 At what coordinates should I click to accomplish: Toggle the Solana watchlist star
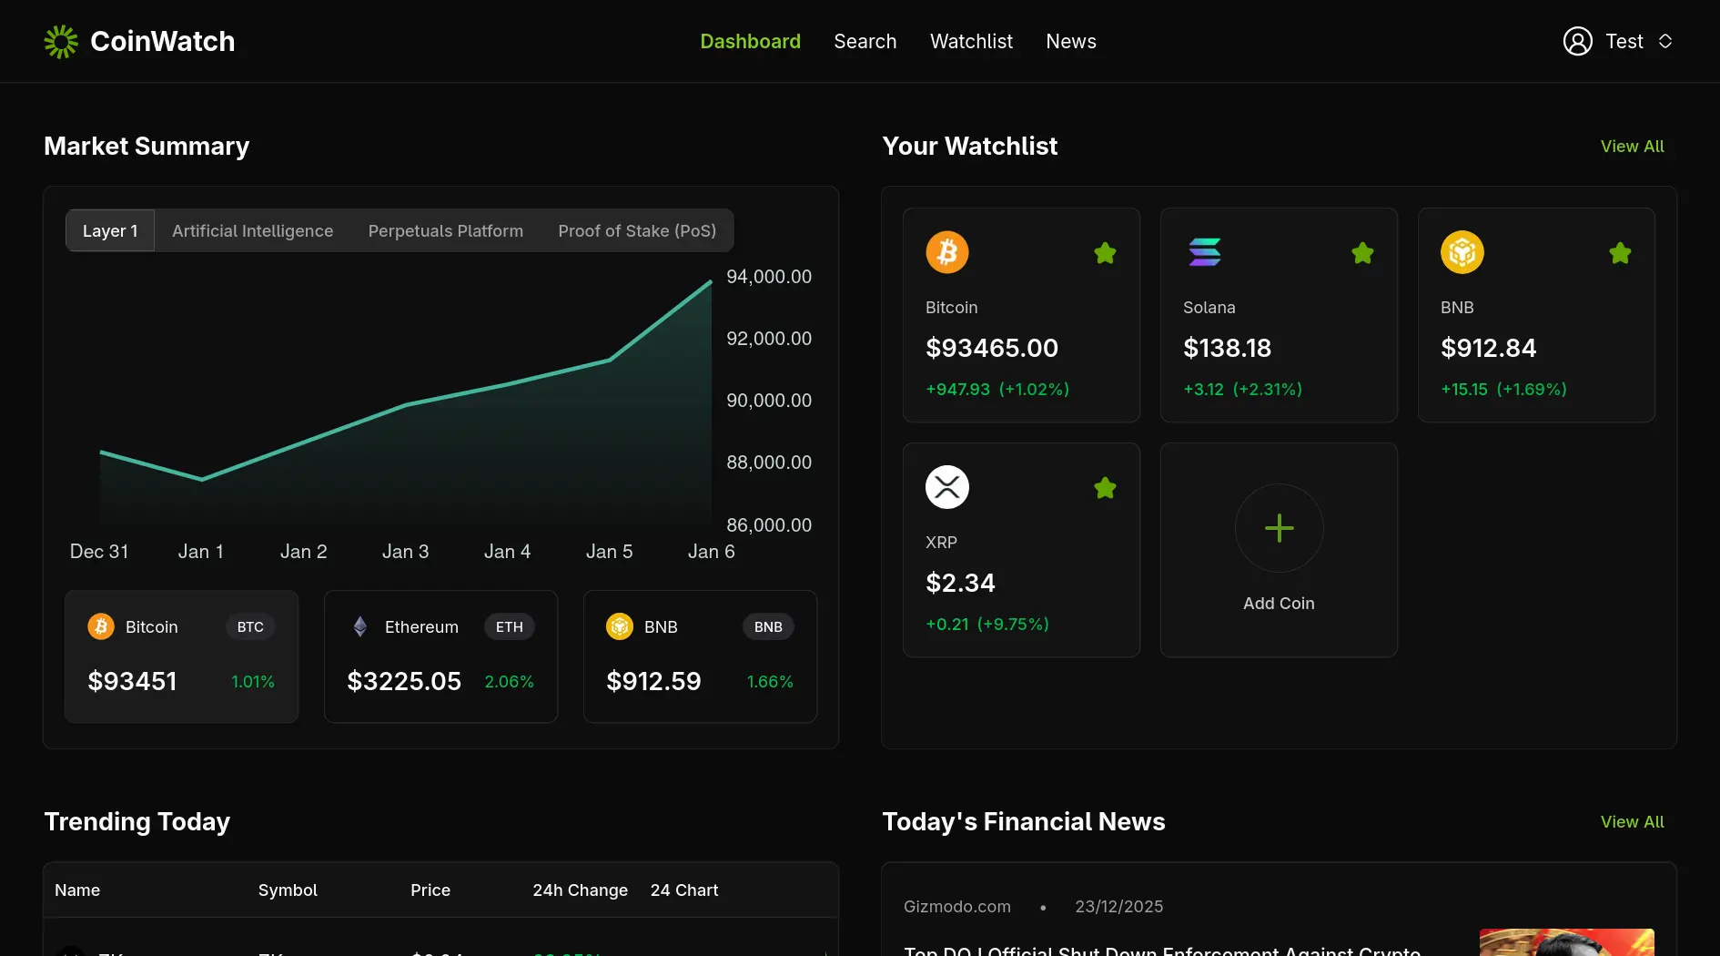[1362, 253]
